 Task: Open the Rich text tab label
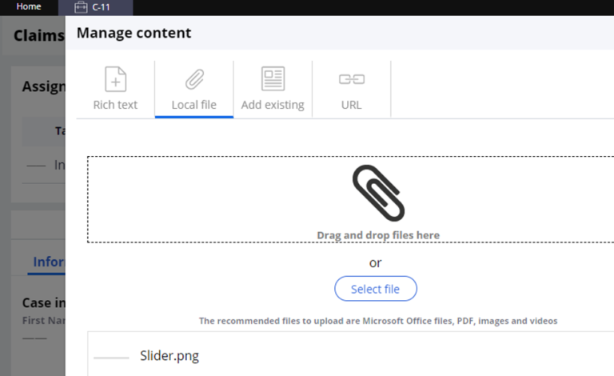coord(115,105)
